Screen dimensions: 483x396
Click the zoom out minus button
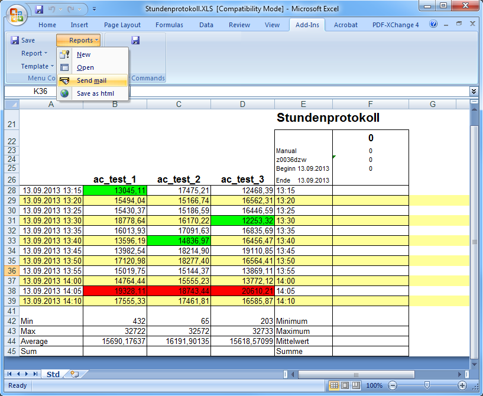[391, 385]
